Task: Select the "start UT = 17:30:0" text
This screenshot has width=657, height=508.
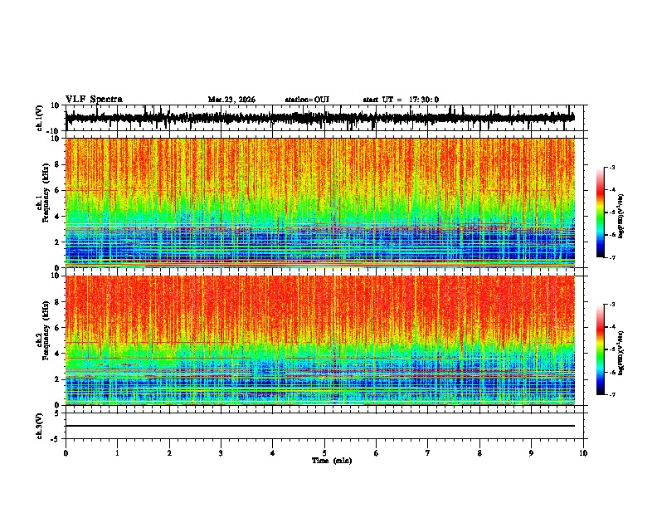Action: coord(401,100)
